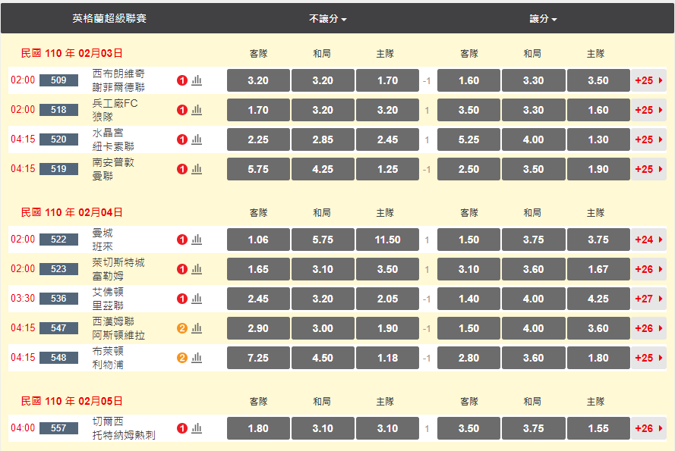This screenshot has width=675, height=451.
Task: Open statistics chart icon for match 509
Action: (x=197, y=80)
